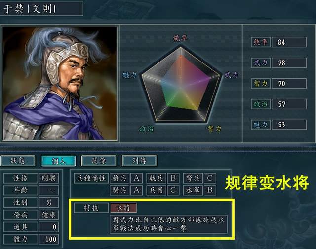Screen dimensions: 316x249
Task: Select the 智力 stat label
Action: click(261, 83)
